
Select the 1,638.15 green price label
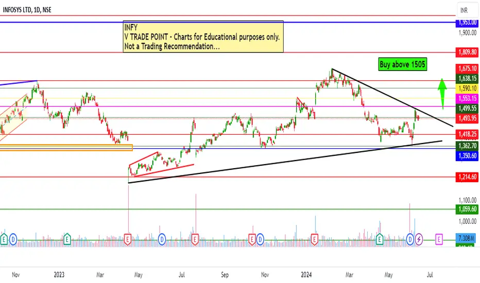[x=467, y=78]
